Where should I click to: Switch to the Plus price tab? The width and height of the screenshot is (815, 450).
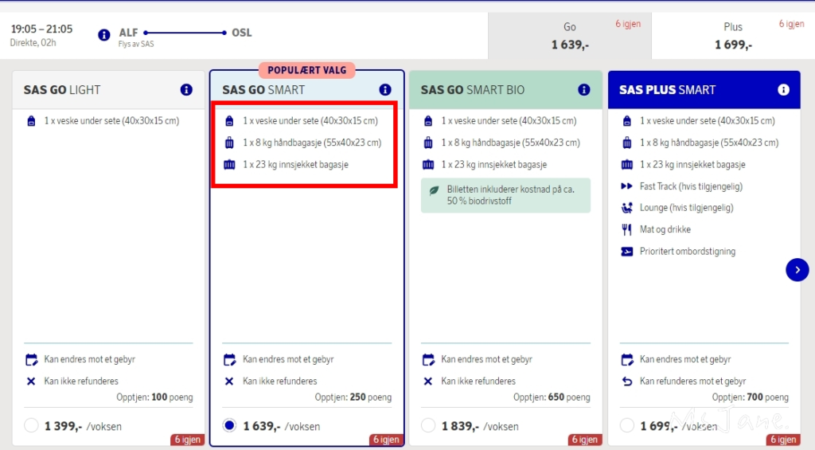point(732,36)
